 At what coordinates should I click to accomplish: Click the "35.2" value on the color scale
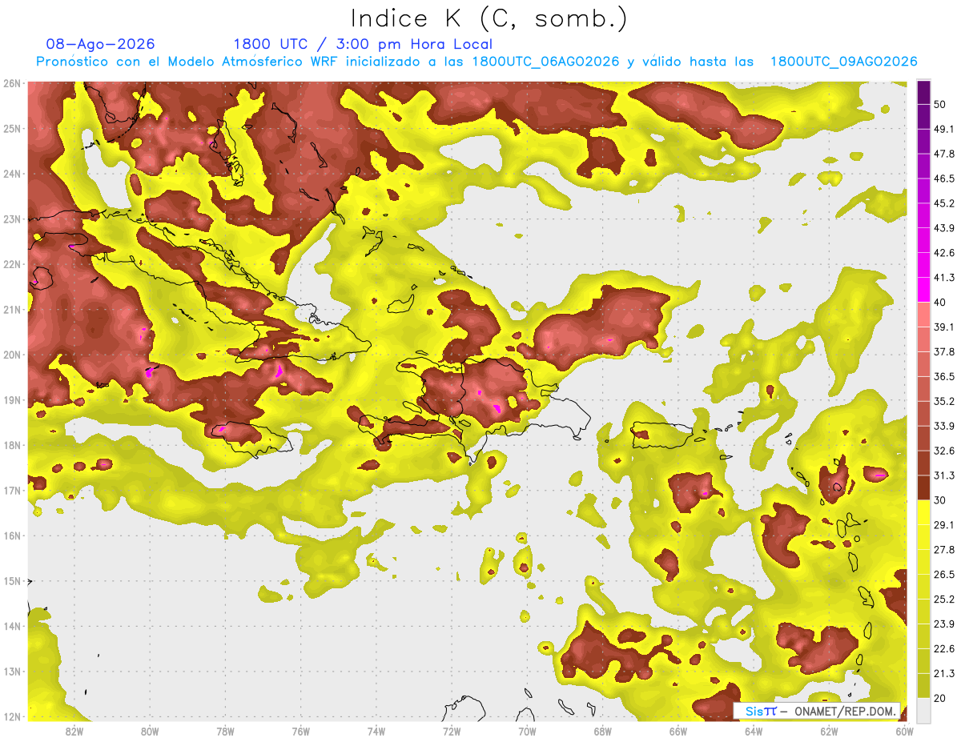(945, 401)
